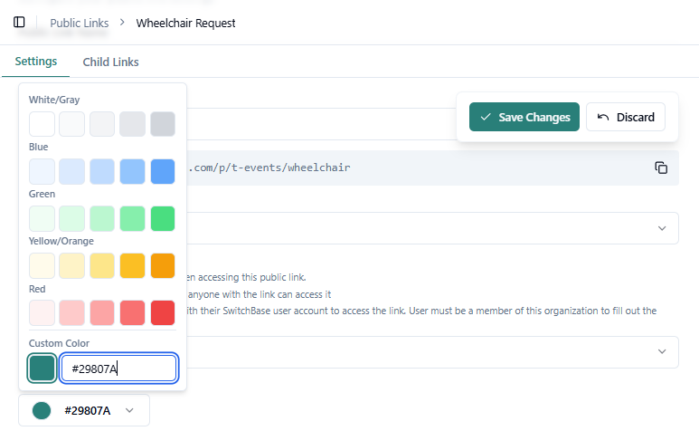The width and height of the screenshot is (699, 431).
Task: Select the darkest green swatch
Action: click(x=163, y=218)
